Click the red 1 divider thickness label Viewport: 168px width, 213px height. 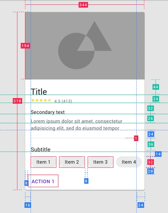[x=136, y=138]
